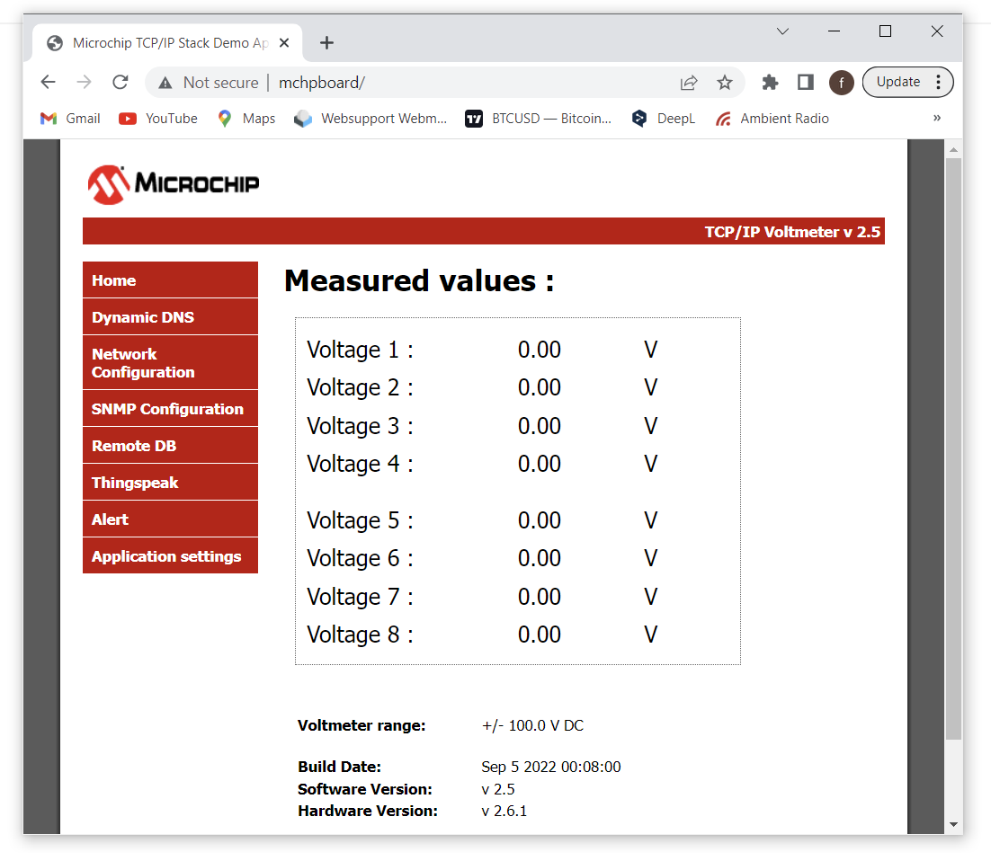Click the '+/- 100.0 V DC' range value

pyautogui.click(x=532, y=725)
